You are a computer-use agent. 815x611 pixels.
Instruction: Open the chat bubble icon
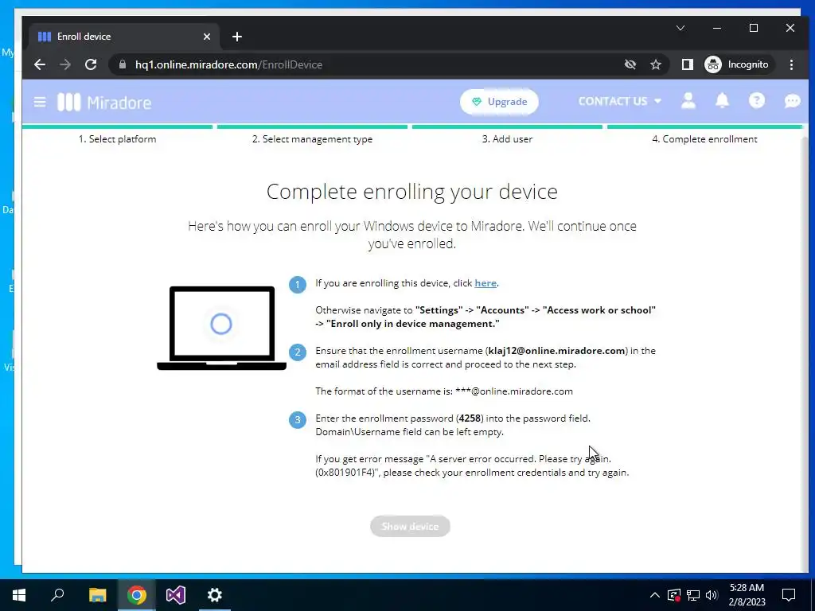[792, 101]
